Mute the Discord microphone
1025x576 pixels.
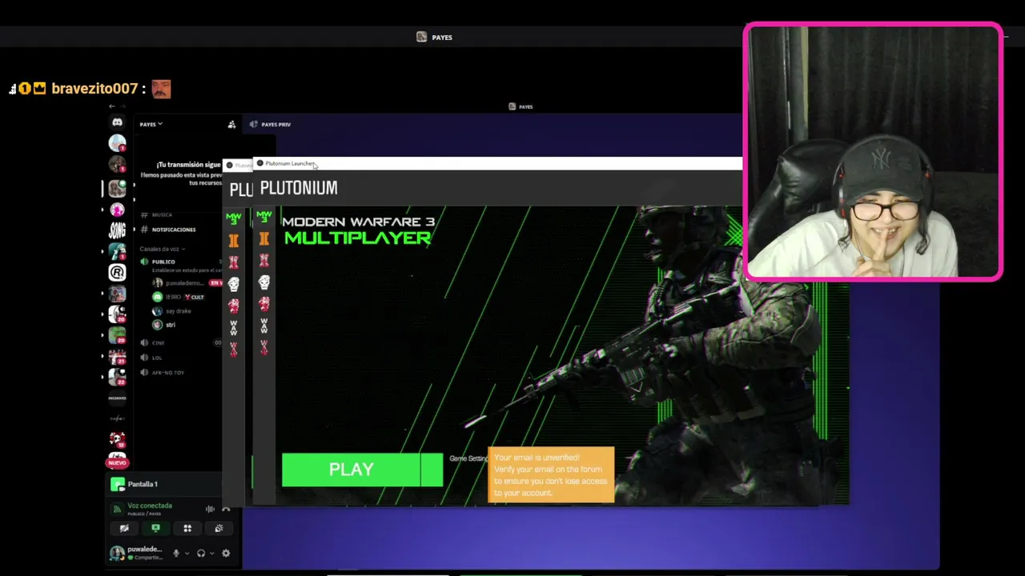176,553
